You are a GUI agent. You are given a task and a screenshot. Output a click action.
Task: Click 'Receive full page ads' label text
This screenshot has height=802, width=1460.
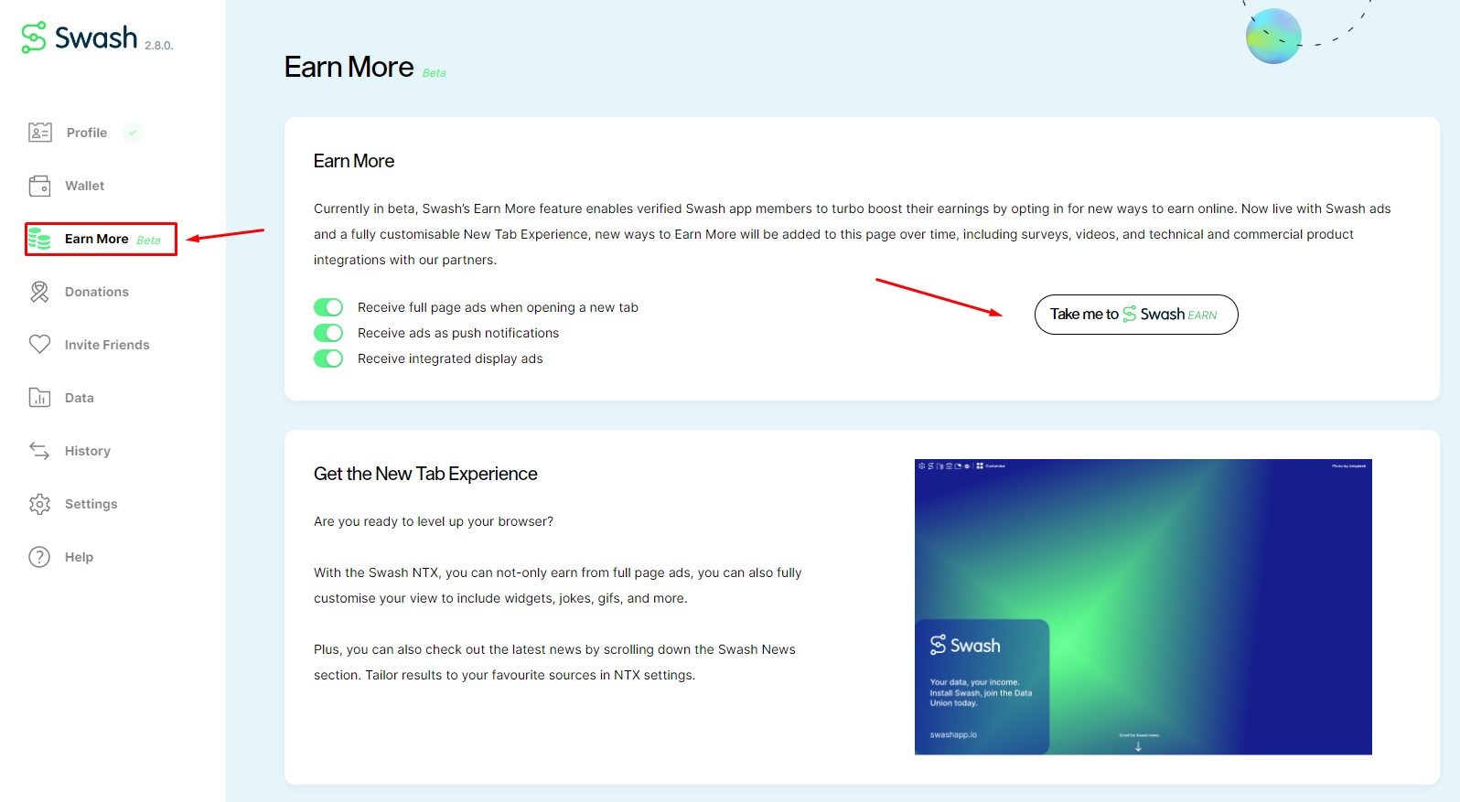pyautogui.click(x=498, y=307)
